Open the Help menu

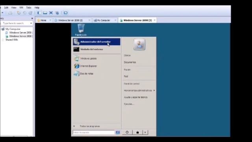(37, 7)
